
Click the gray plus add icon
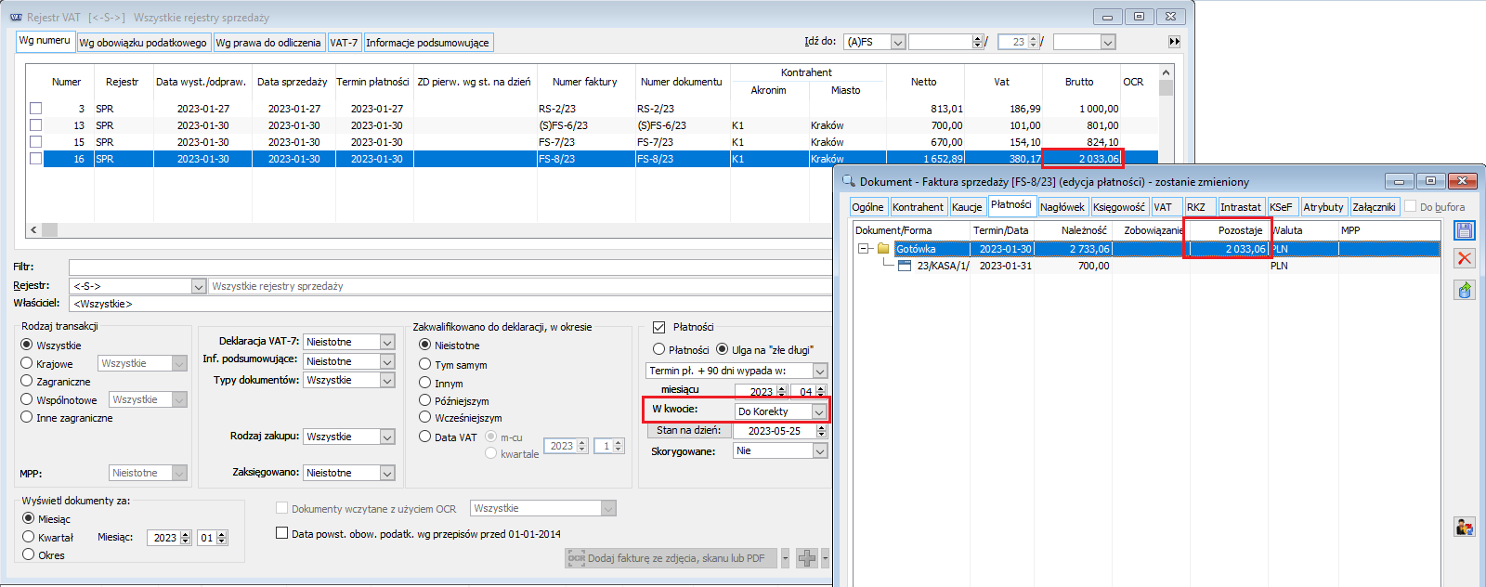807,558
